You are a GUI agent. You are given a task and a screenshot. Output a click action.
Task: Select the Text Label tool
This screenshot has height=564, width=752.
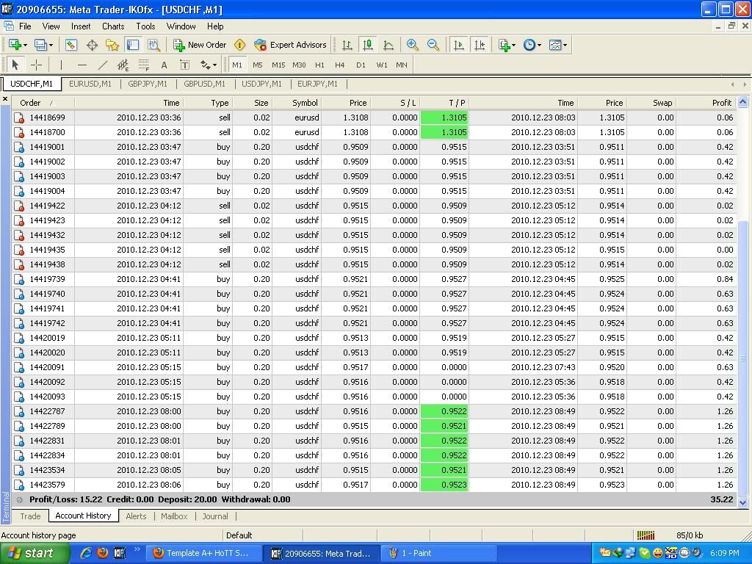[x=184, y=65]
